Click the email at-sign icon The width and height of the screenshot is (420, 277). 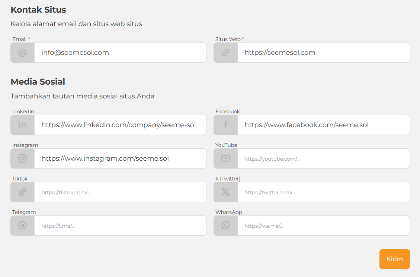coord(23,53)
